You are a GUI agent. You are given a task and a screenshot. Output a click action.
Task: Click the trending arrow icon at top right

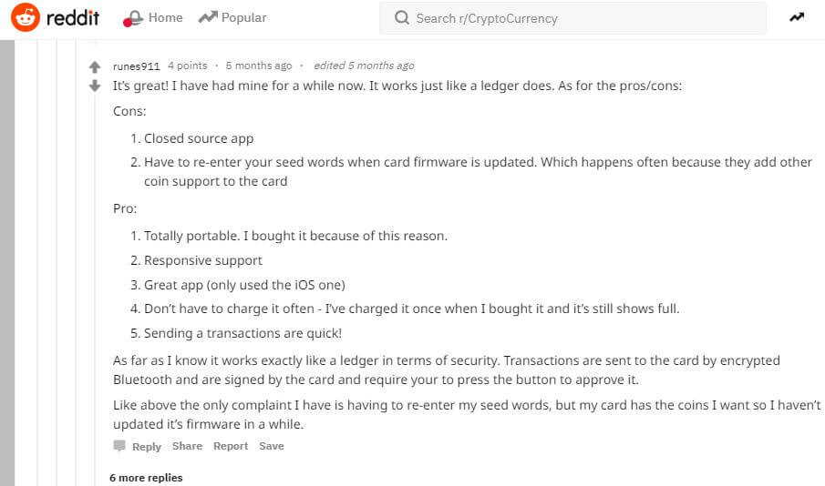797,17
